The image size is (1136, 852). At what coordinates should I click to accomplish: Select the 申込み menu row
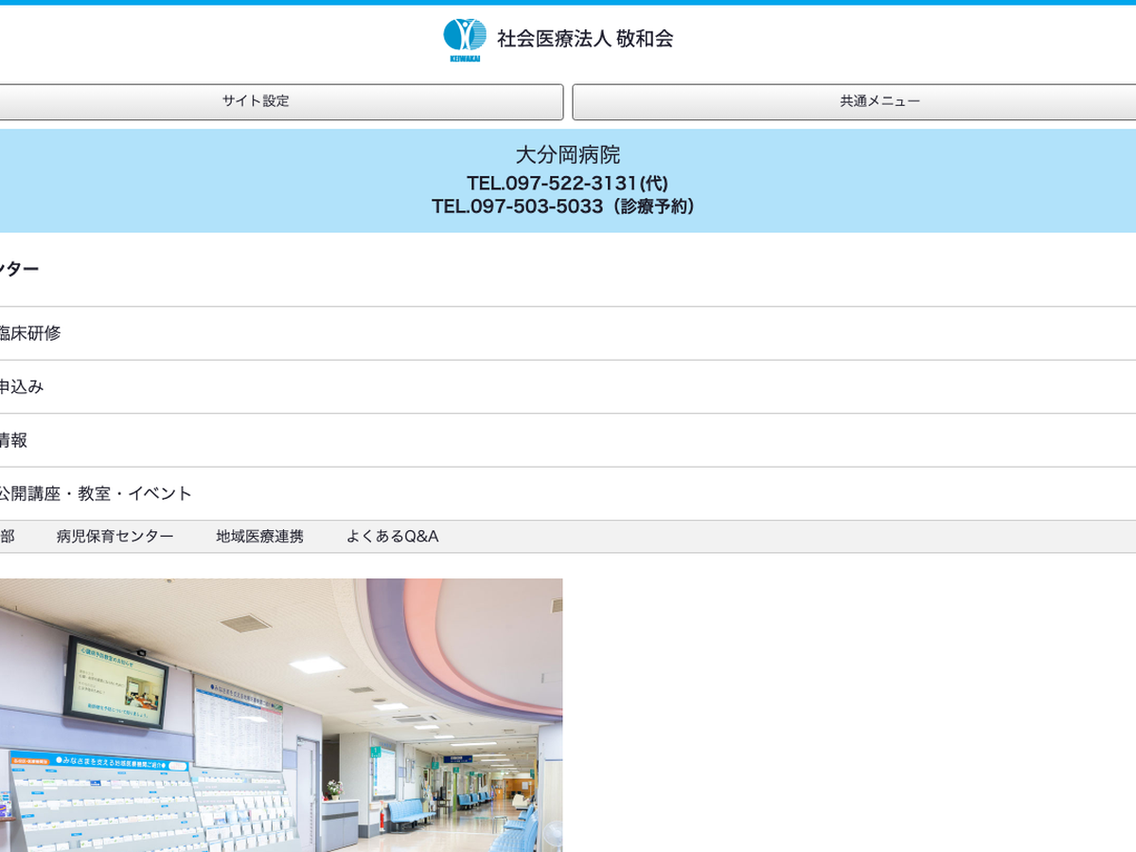(x=22, y=387)
